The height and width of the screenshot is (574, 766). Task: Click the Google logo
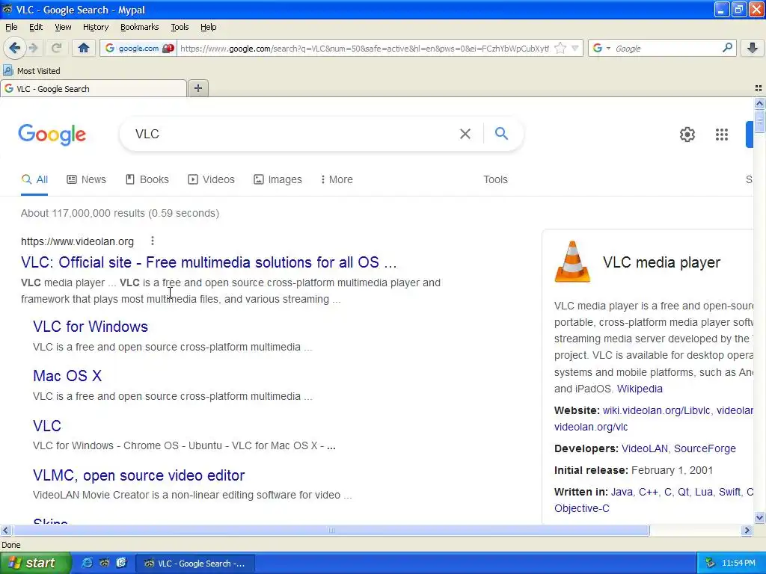[x=52, y=135]
